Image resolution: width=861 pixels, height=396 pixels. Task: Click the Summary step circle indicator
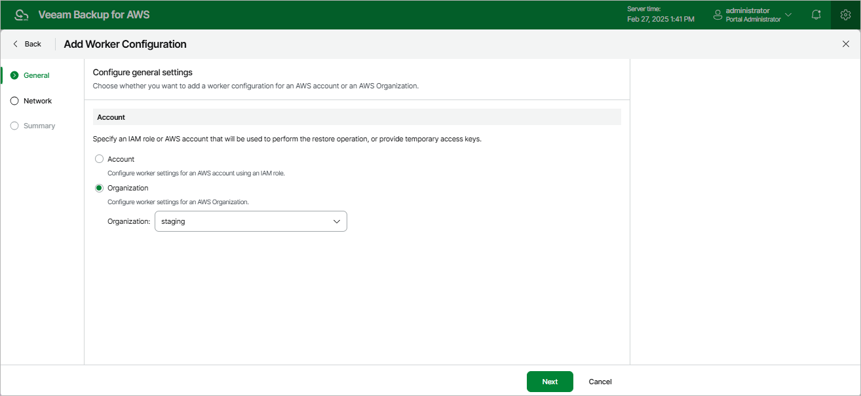(14, 125)
